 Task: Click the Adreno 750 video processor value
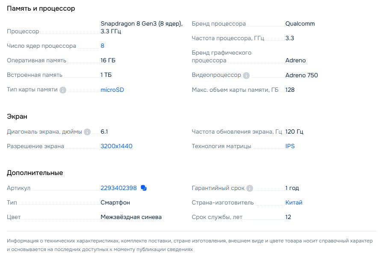(301, 75)
